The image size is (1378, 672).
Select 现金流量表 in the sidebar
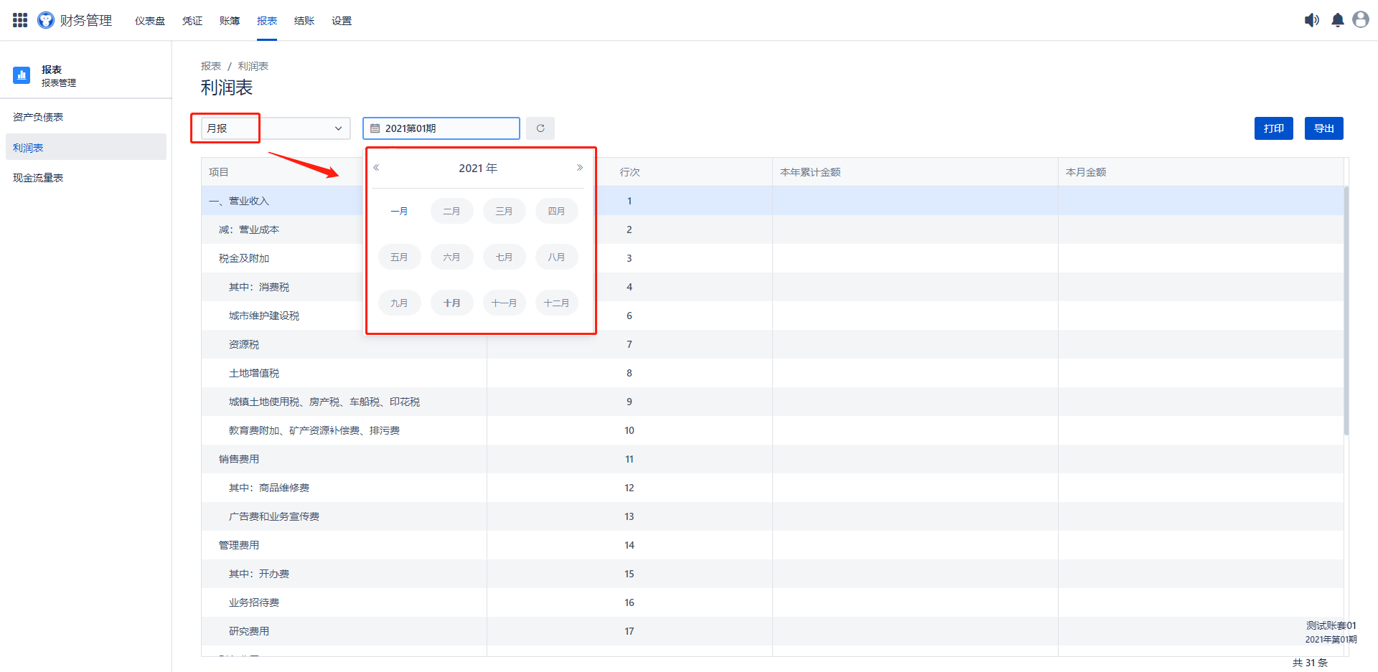[86, 178]
